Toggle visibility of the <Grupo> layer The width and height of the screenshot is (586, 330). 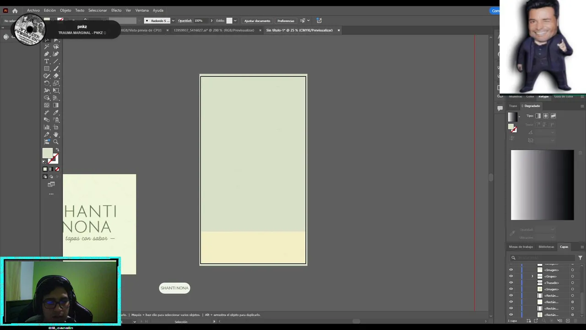[511, 276]
